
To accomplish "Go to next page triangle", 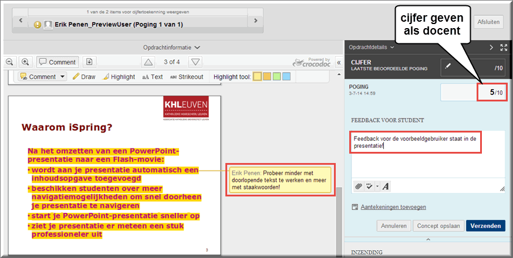I will (x=195, y=62).
